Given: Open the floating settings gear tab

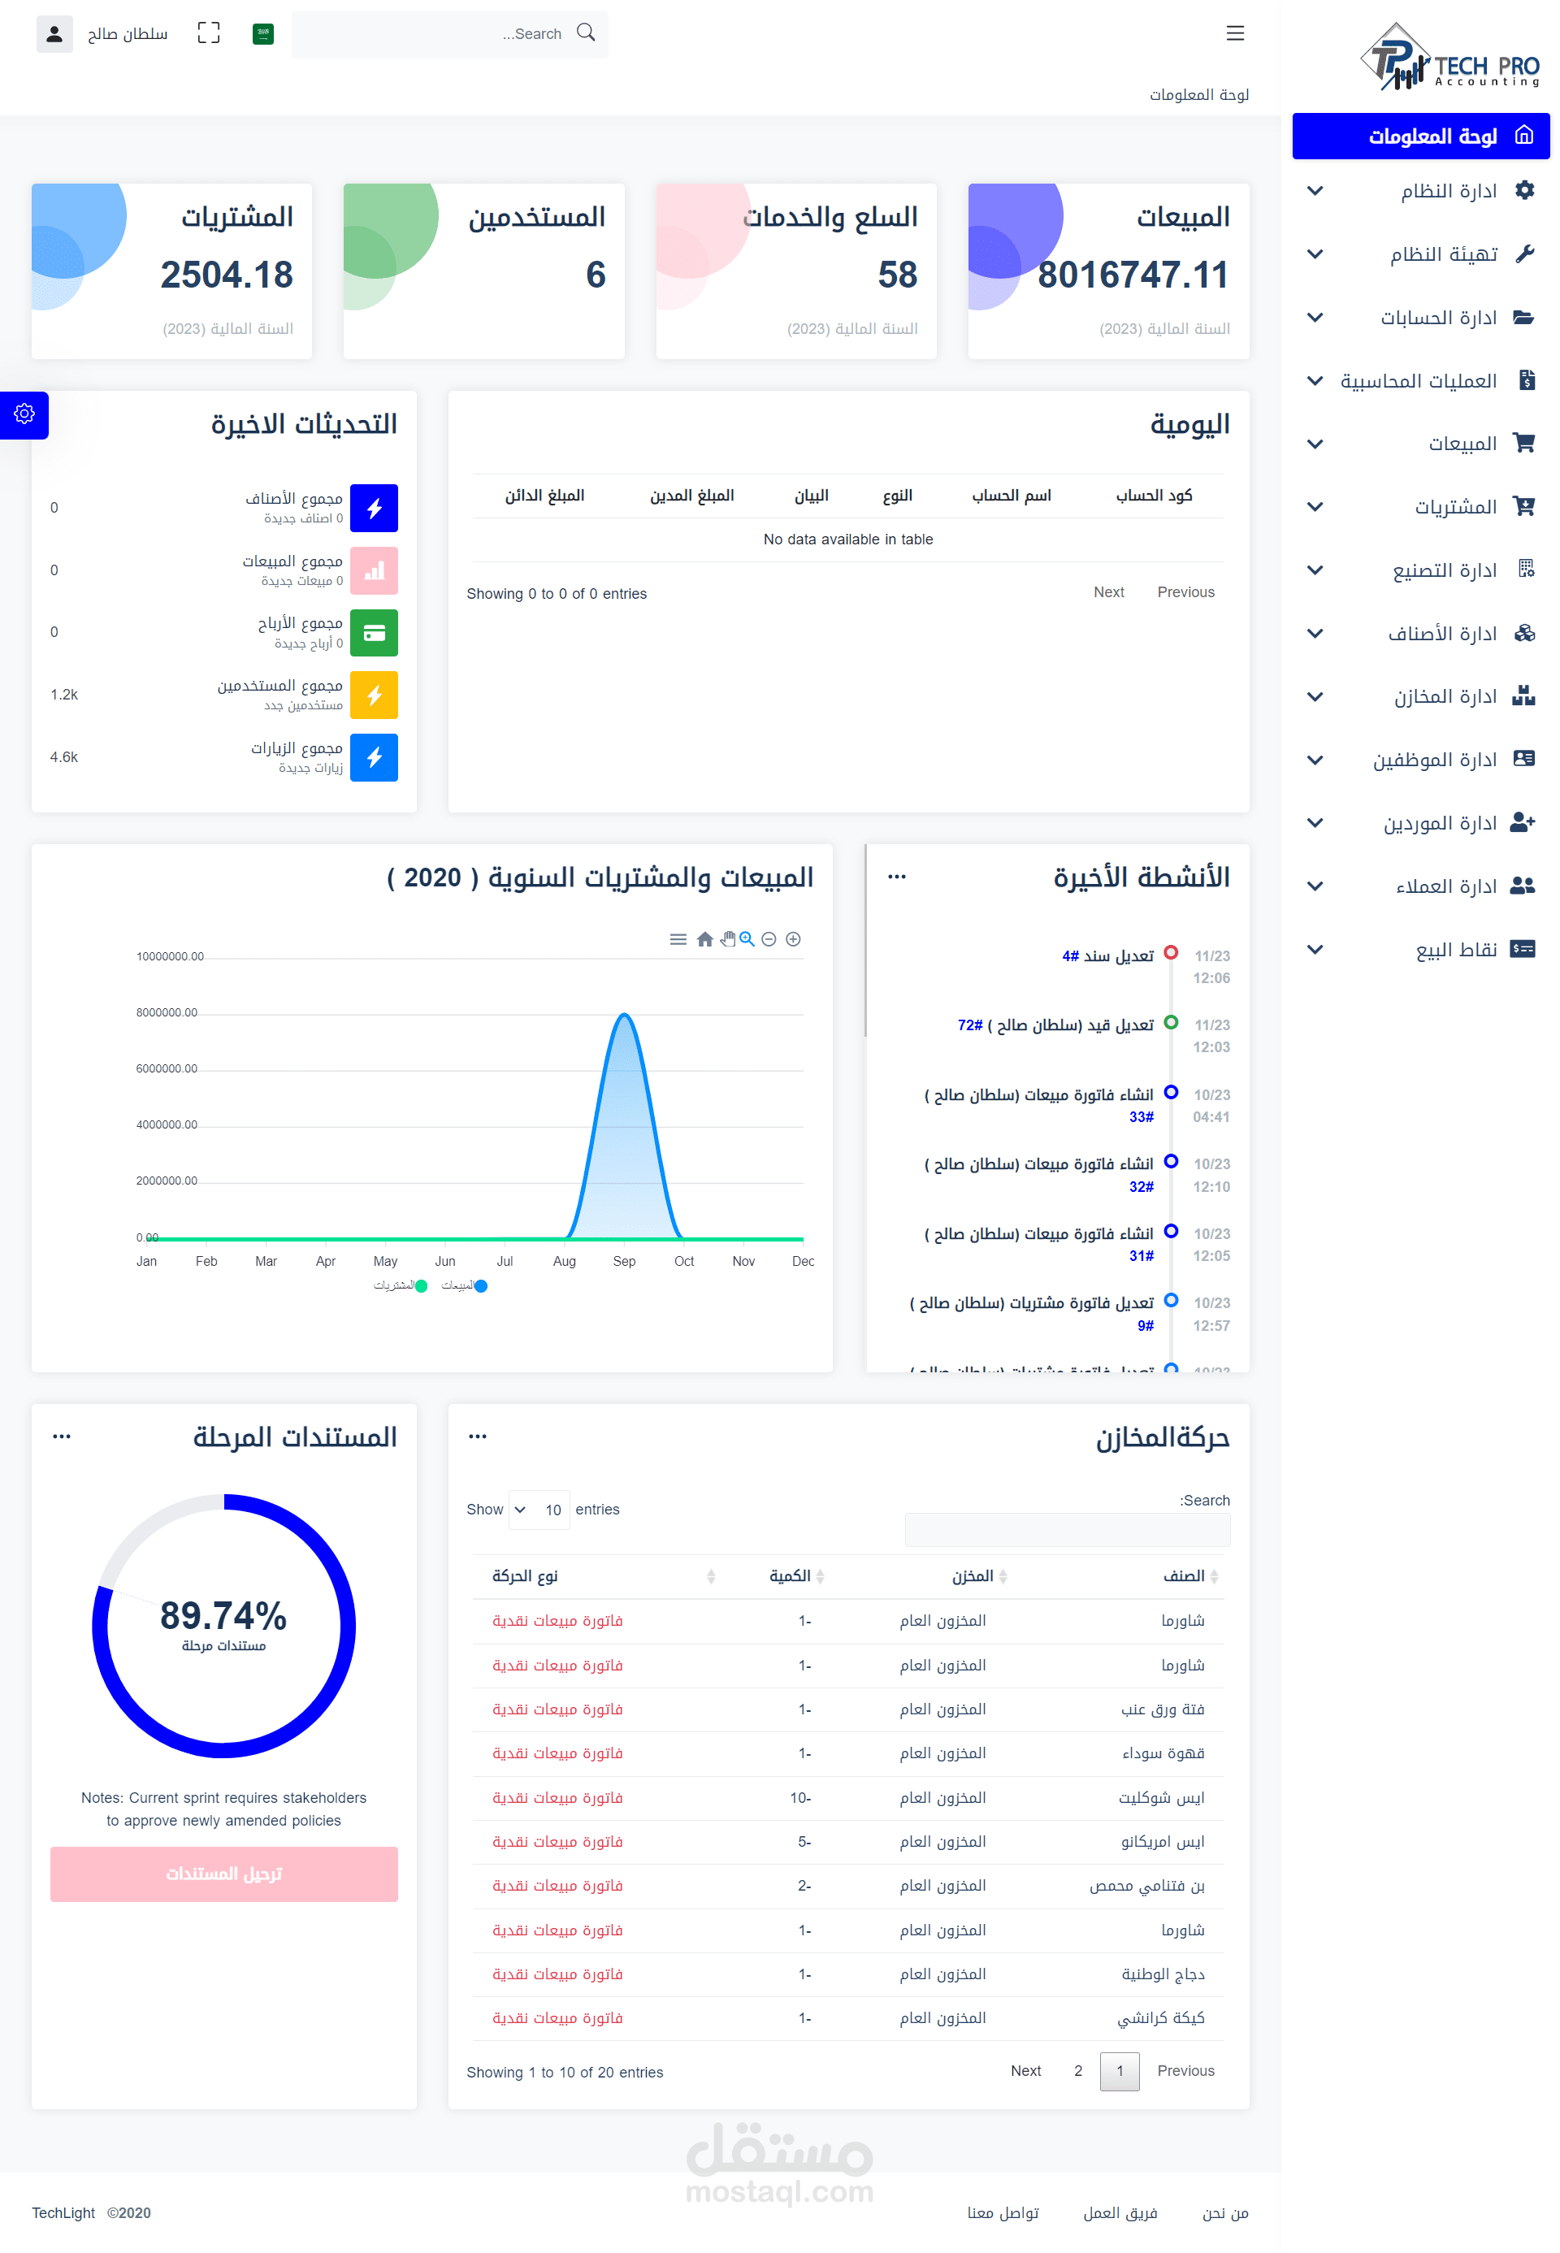Looking at the screenshot, I should (24, 414).
